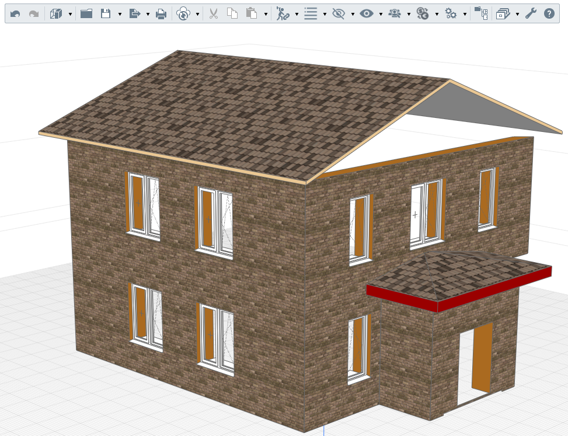Click the person-with-chain linking tool icon
This screenshot has width=568, height=436.
[x=283, y=14]
